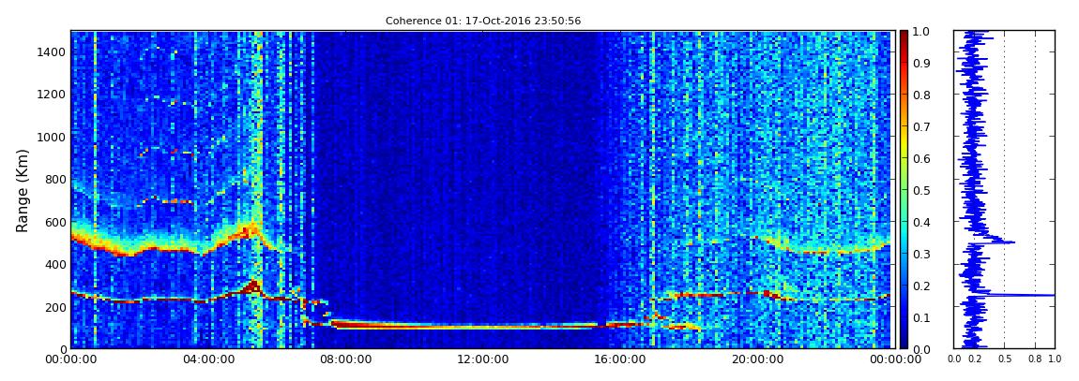Click the 1400 range tick label
Screen dimensions: 1079x381
52,52
